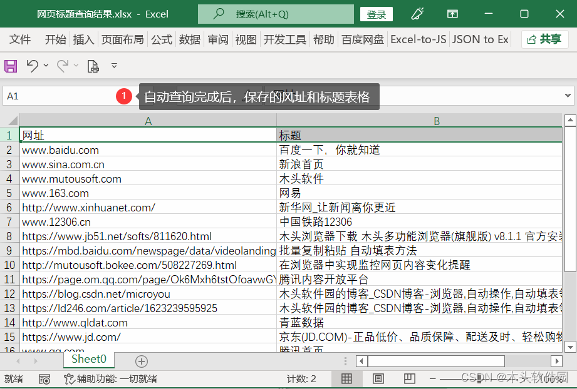Click next sheet navigation arrow

click(36, 361)
